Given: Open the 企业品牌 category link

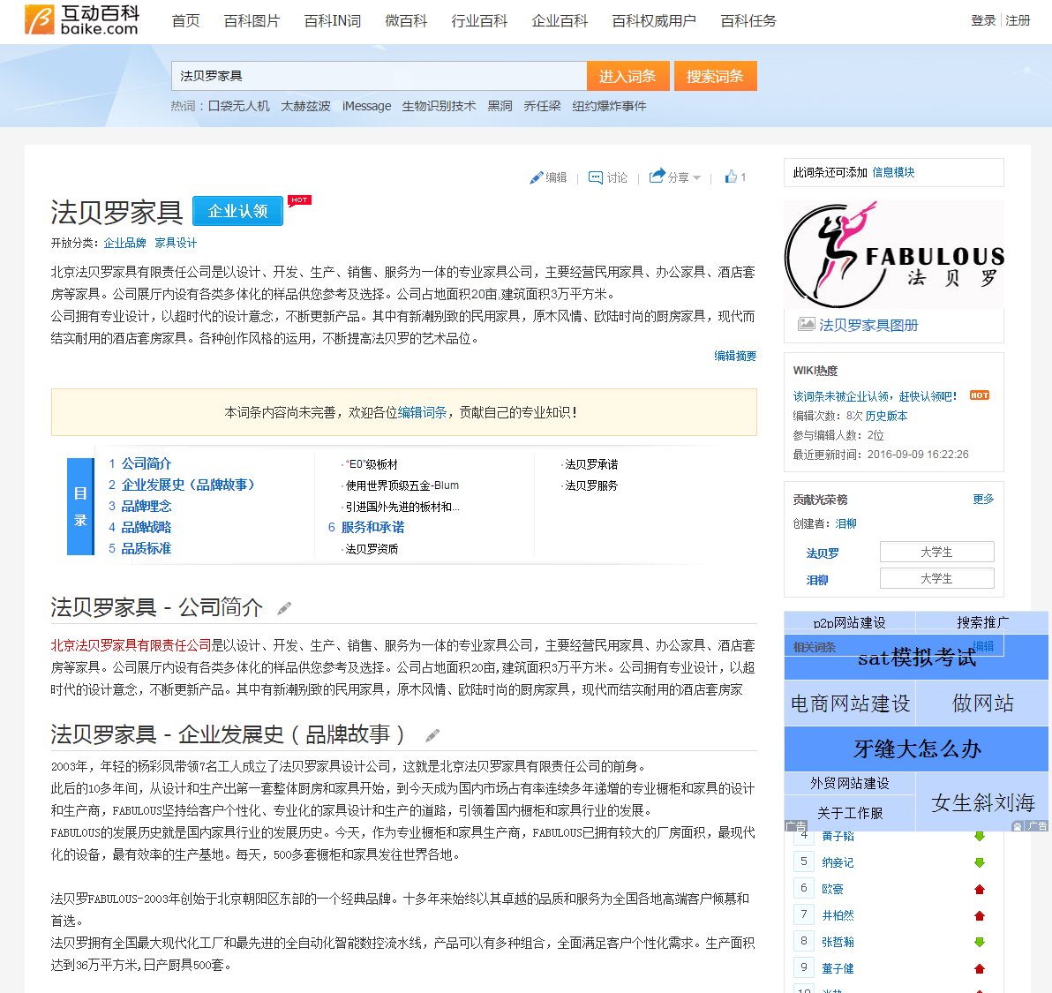Looking at the screenshot, I should [x=124, y=243].
